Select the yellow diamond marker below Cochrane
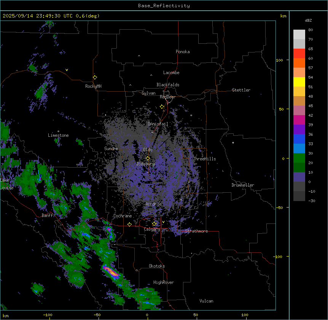Screen dimensions: 328x320 pos(129,224)
